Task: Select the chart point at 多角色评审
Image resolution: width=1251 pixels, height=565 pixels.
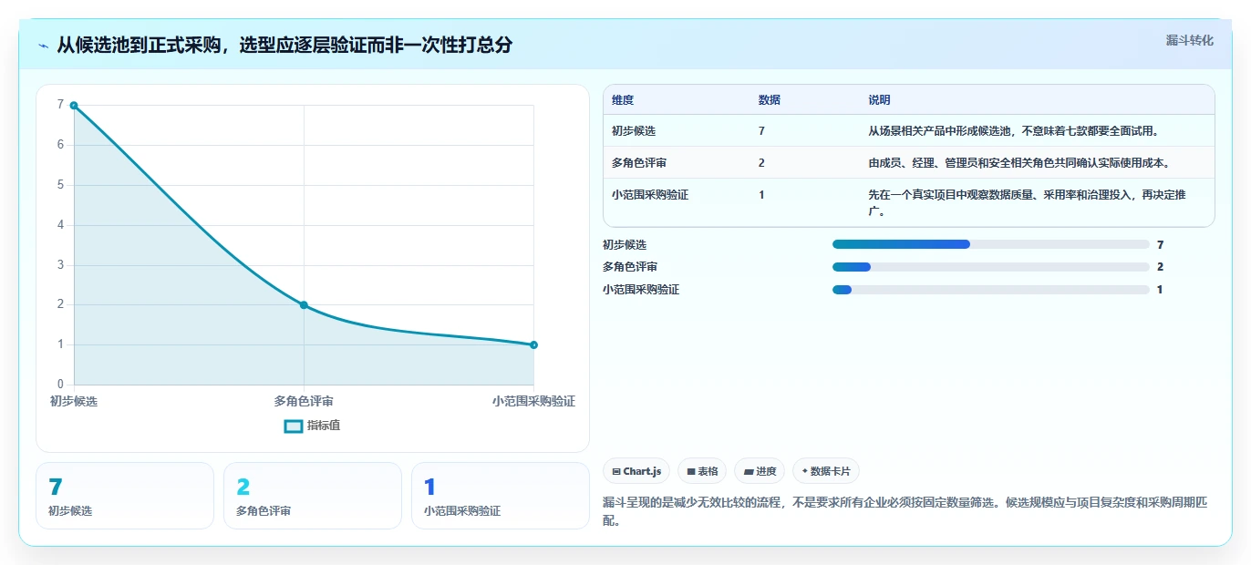Action: click(x=304, y=305)
